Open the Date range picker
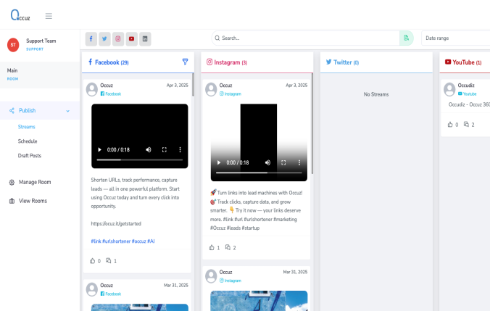This screenshot has height=311, width=490. point(457,38)
